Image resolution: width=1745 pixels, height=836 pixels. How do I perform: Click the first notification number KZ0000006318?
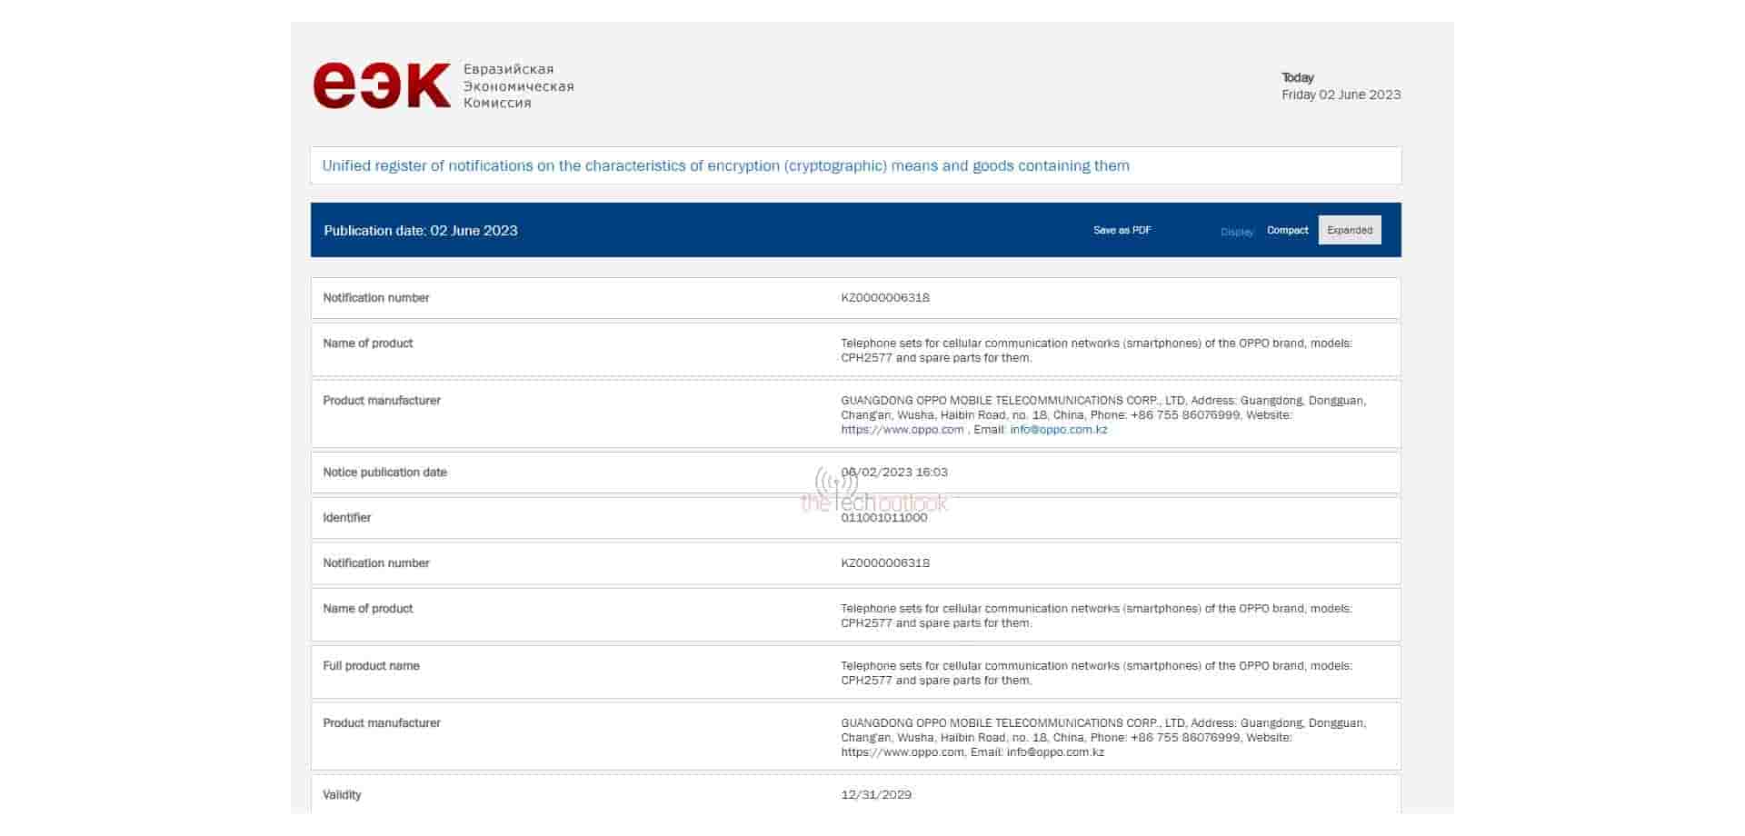click(884, 298)
